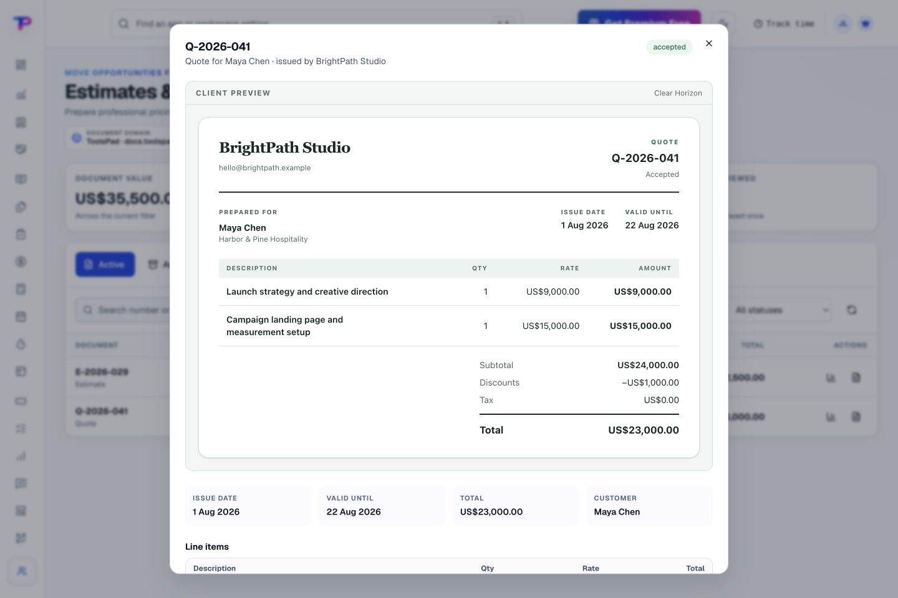Click the "Line items" section heading
The image size is (898, 598).
point(207,547)
